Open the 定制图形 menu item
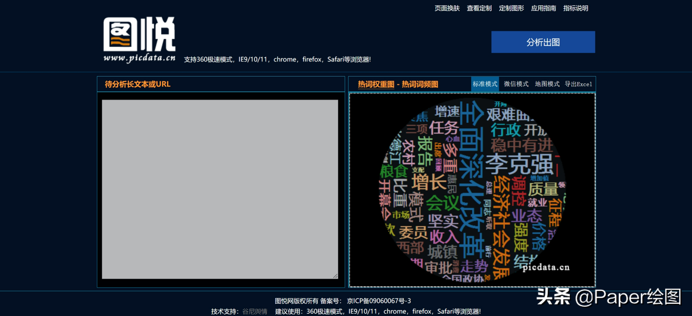 pos(511,8)
